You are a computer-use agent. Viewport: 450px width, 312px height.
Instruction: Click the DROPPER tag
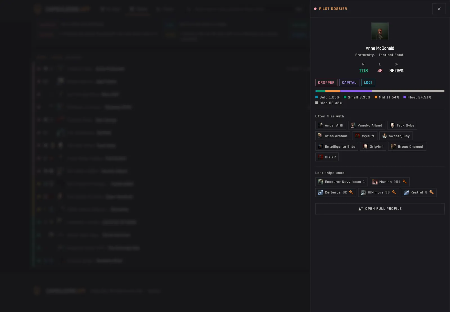[326, 83]
